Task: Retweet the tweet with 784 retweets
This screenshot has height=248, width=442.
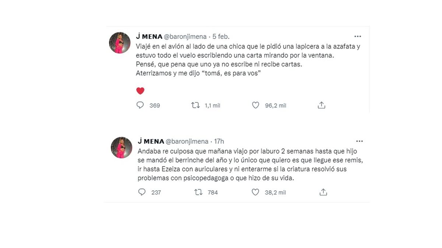Action: (x=199, y=192)
